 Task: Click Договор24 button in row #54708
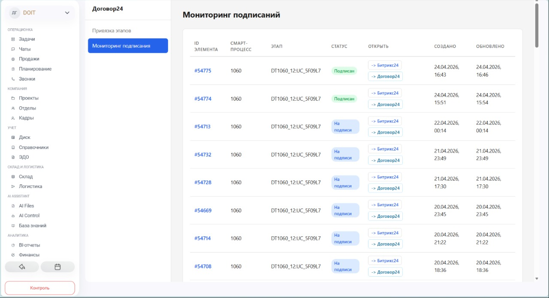(385, 272)
